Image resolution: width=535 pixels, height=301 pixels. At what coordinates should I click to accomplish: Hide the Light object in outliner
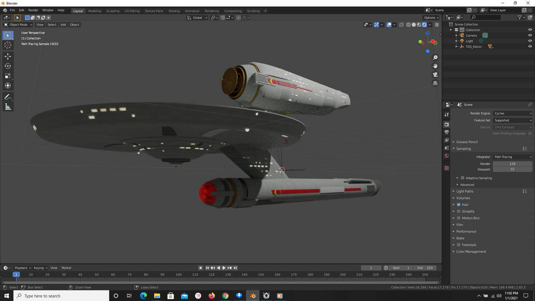(x=530, y=41)
